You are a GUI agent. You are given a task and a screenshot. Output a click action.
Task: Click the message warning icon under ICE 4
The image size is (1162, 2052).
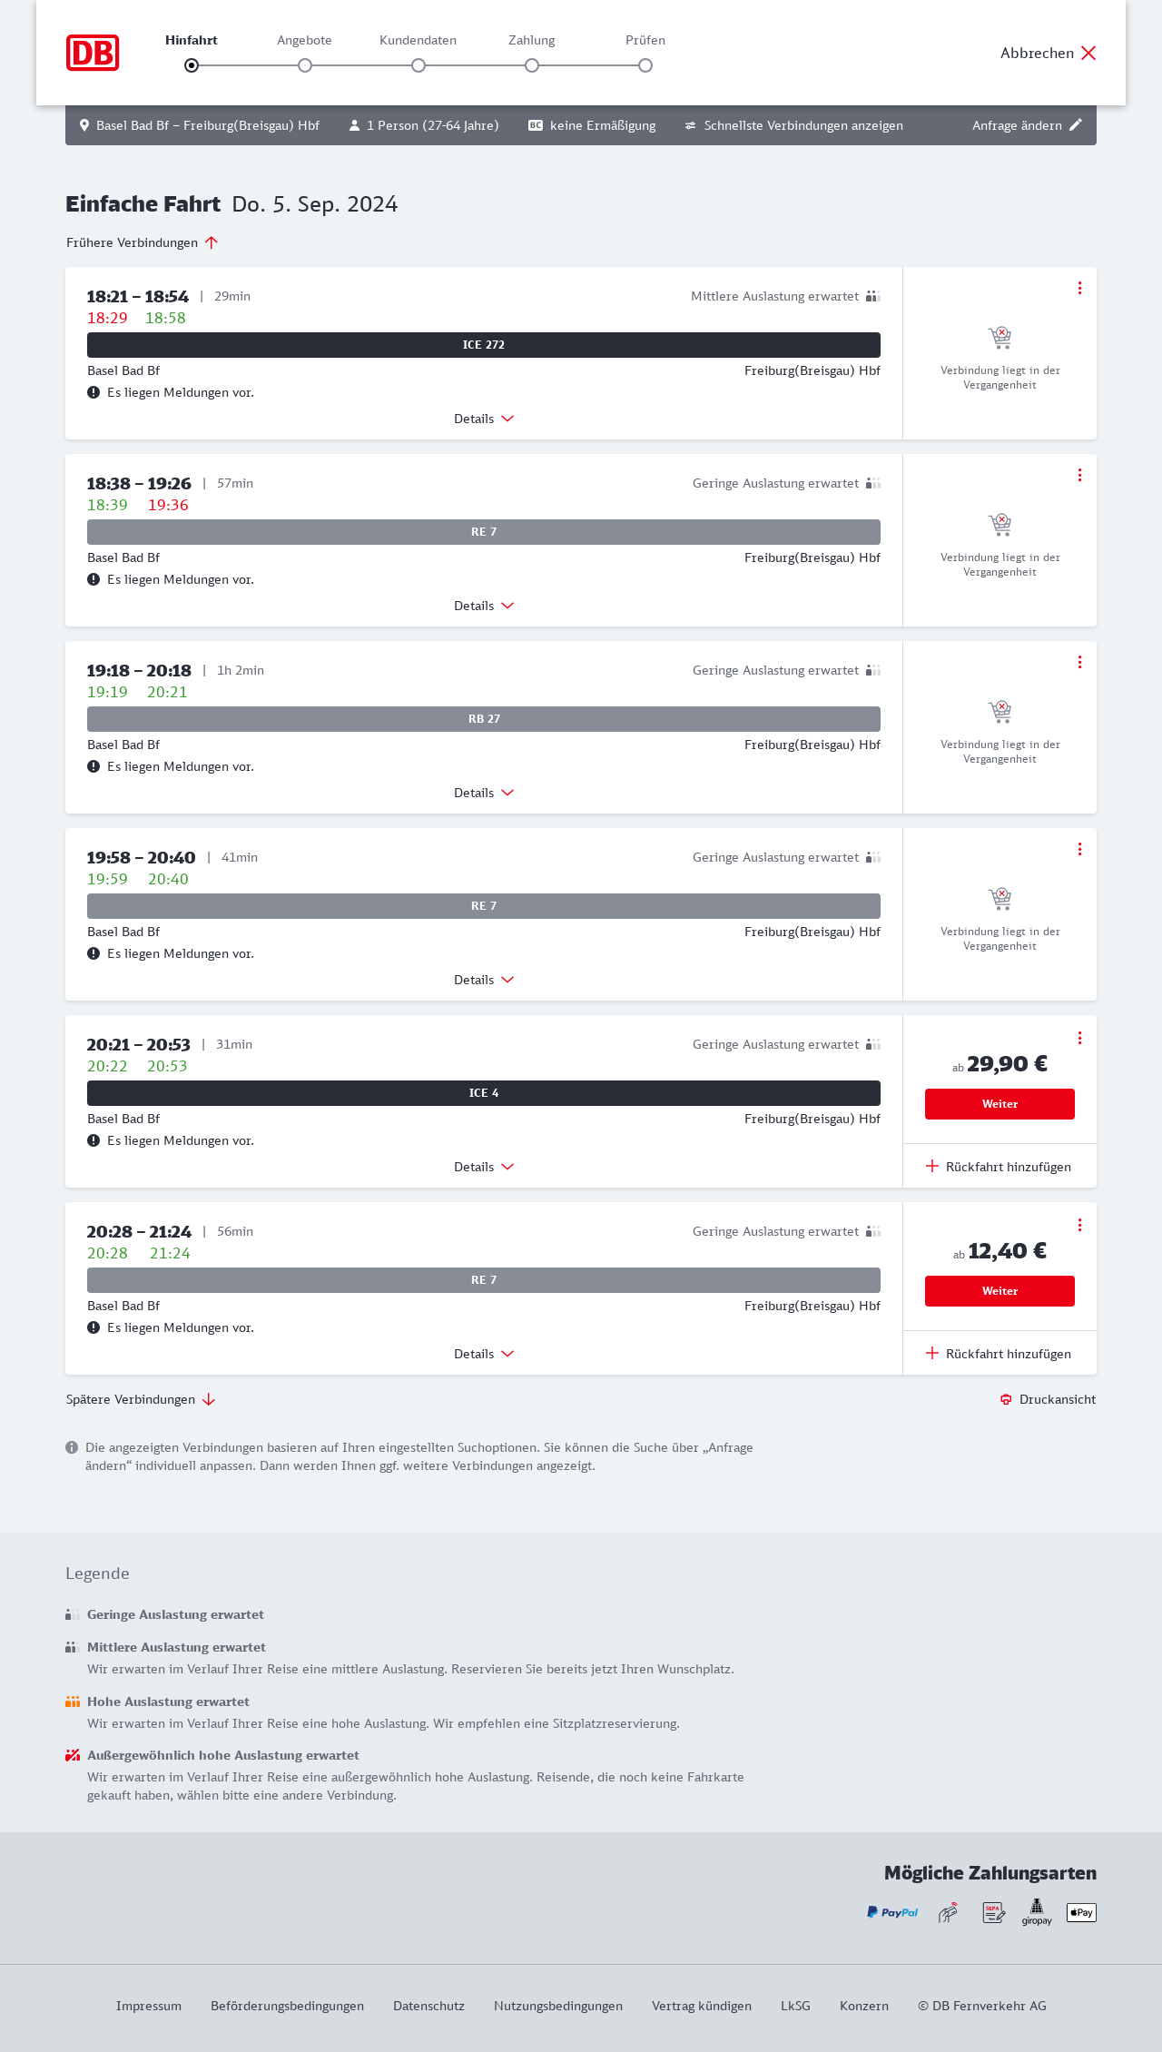pyautogui.click(x=94, y=1140)
